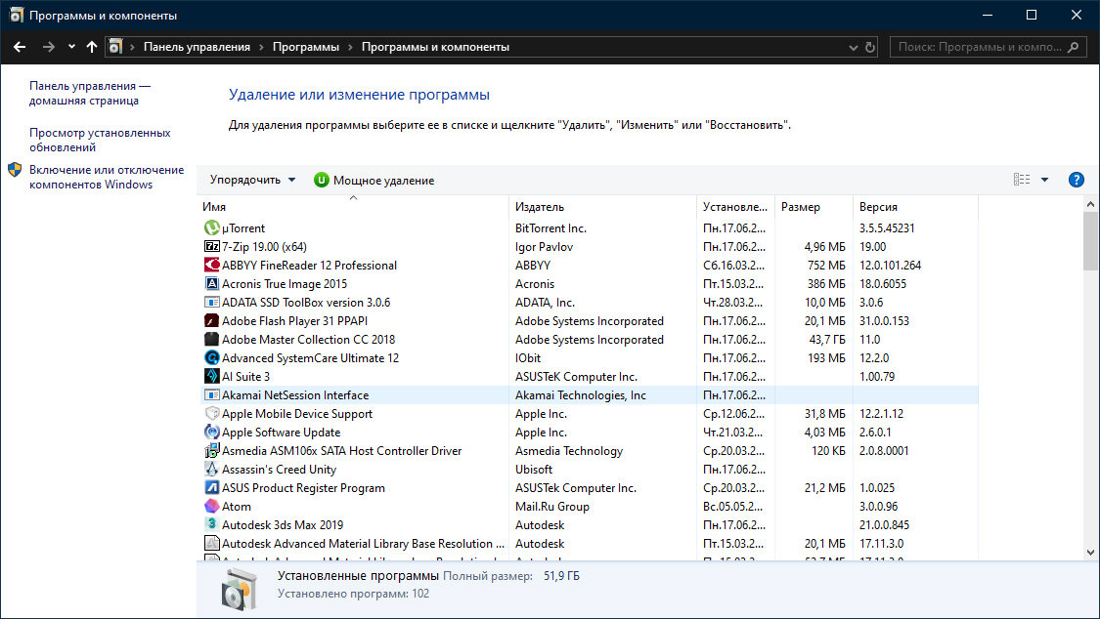Click the Acronis True Image 2015 icon
Viewport: 1100px width, 619px height.
(x=212, y=283)
